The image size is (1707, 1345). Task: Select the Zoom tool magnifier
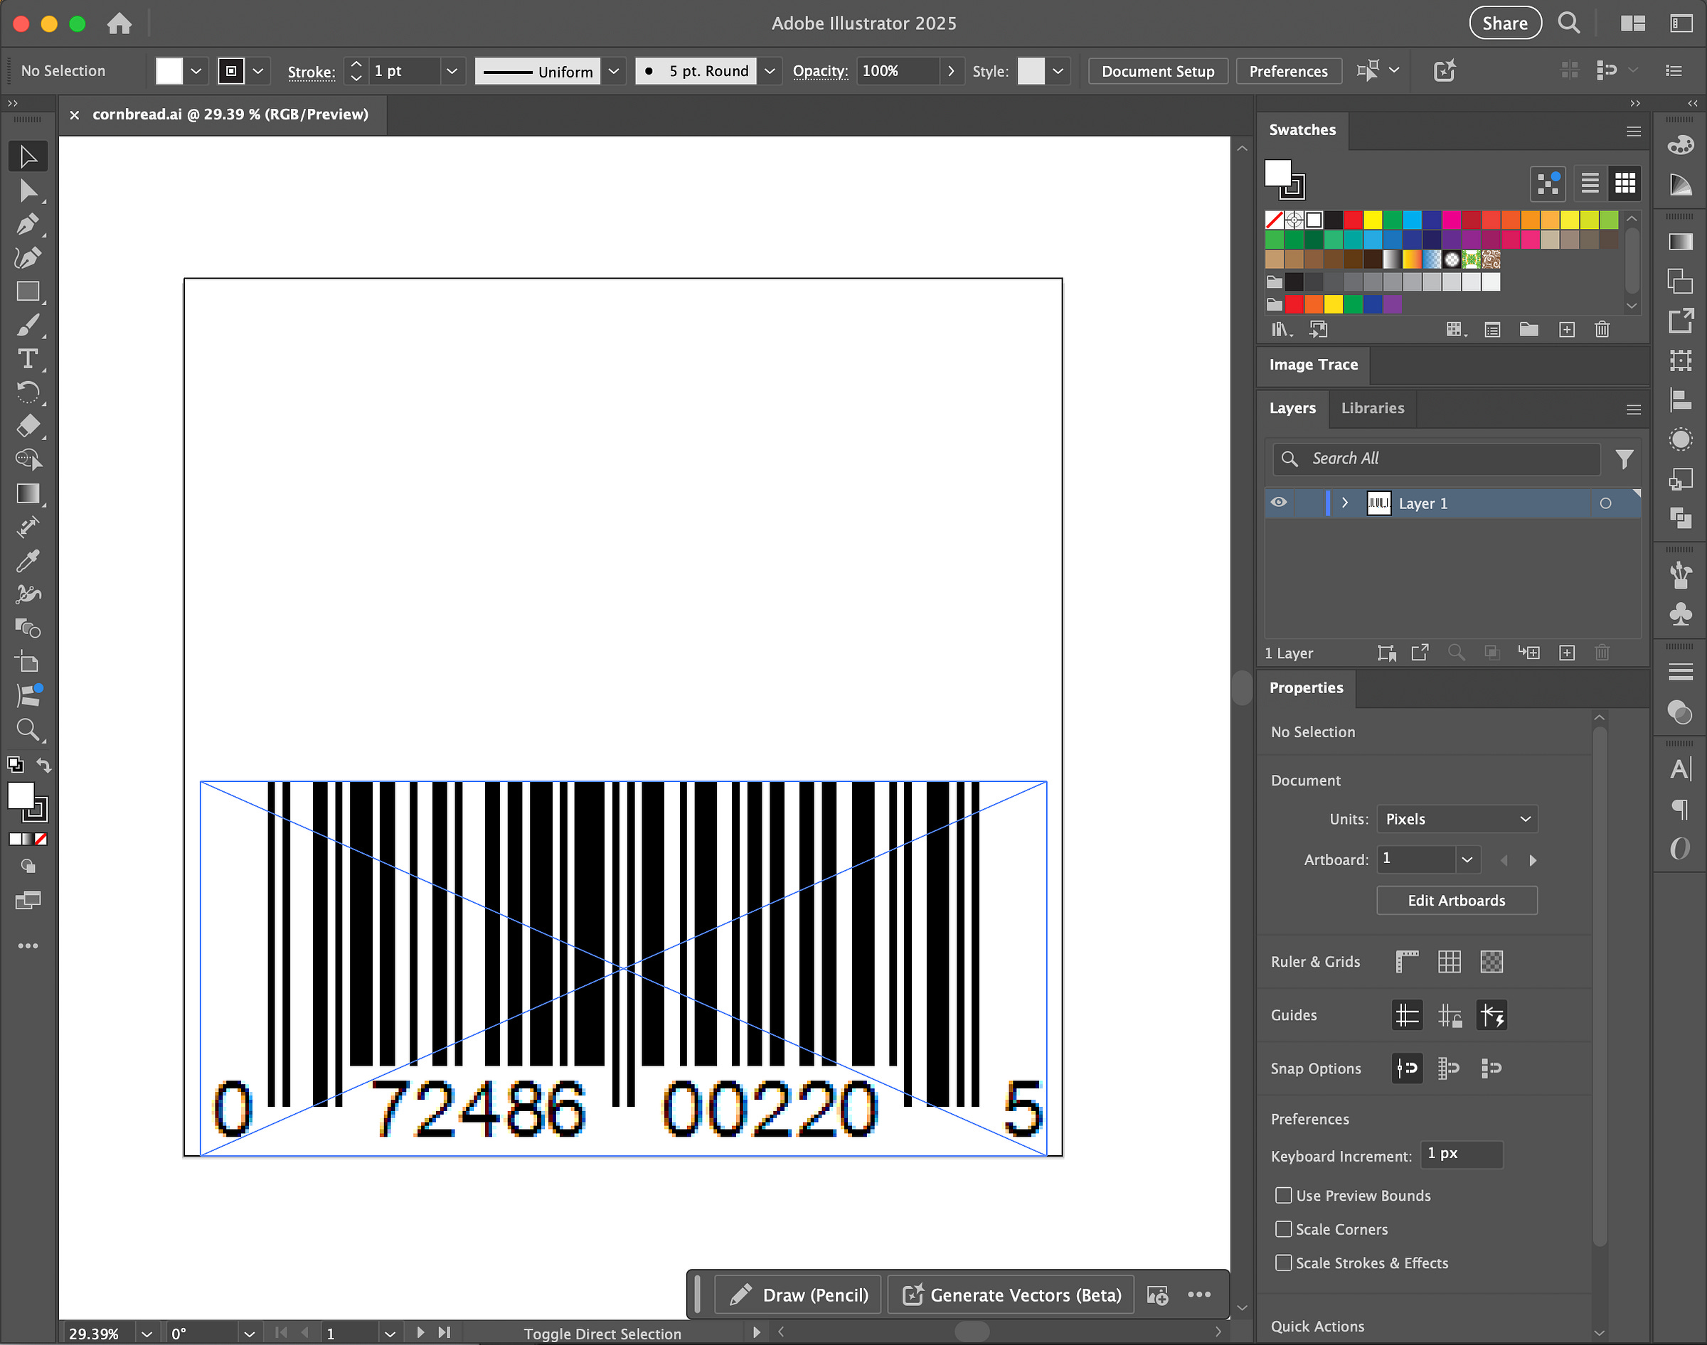pos(28,729)
